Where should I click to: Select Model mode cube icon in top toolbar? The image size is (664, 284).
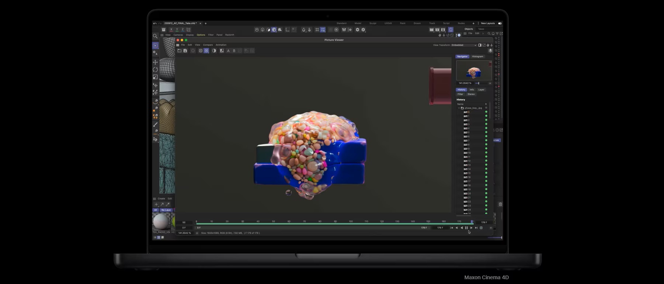274,30
